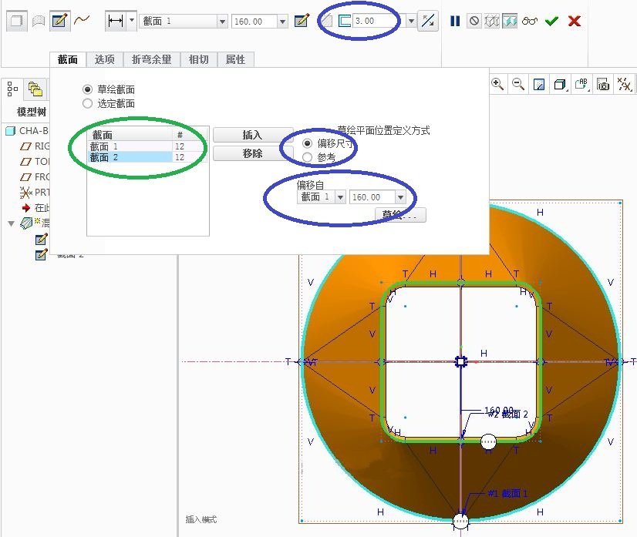Click the glasses verify preview icon

(x=530, y=21)
